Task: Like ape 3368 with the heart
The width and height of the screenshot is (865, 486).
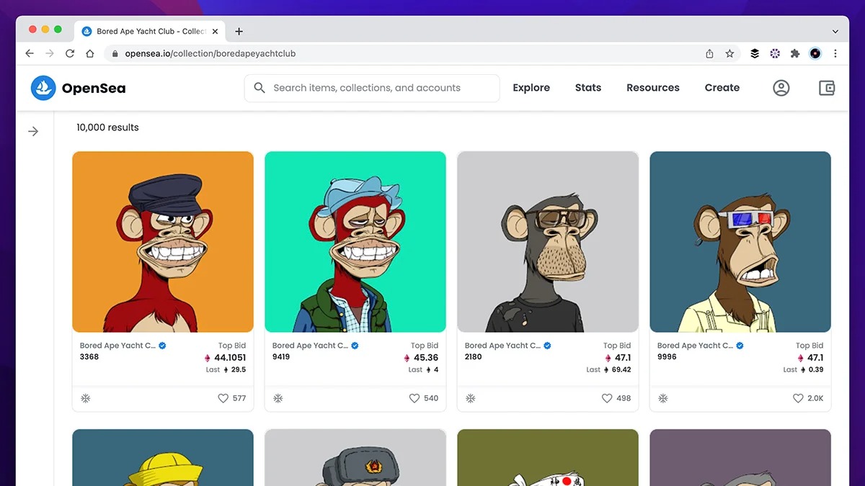Action: click(x=223, y=398)
